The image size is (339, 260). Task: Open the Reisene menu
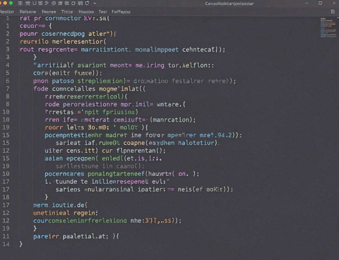(28, 11)
